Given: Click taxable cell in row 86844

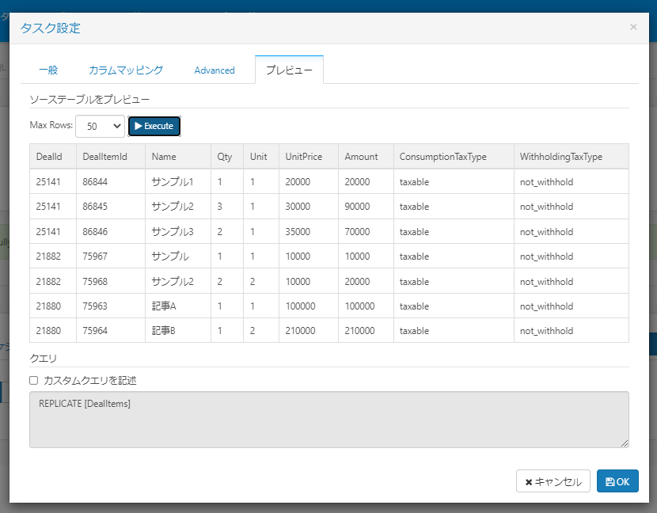Looking at the screenshot, I should point(454,181).
